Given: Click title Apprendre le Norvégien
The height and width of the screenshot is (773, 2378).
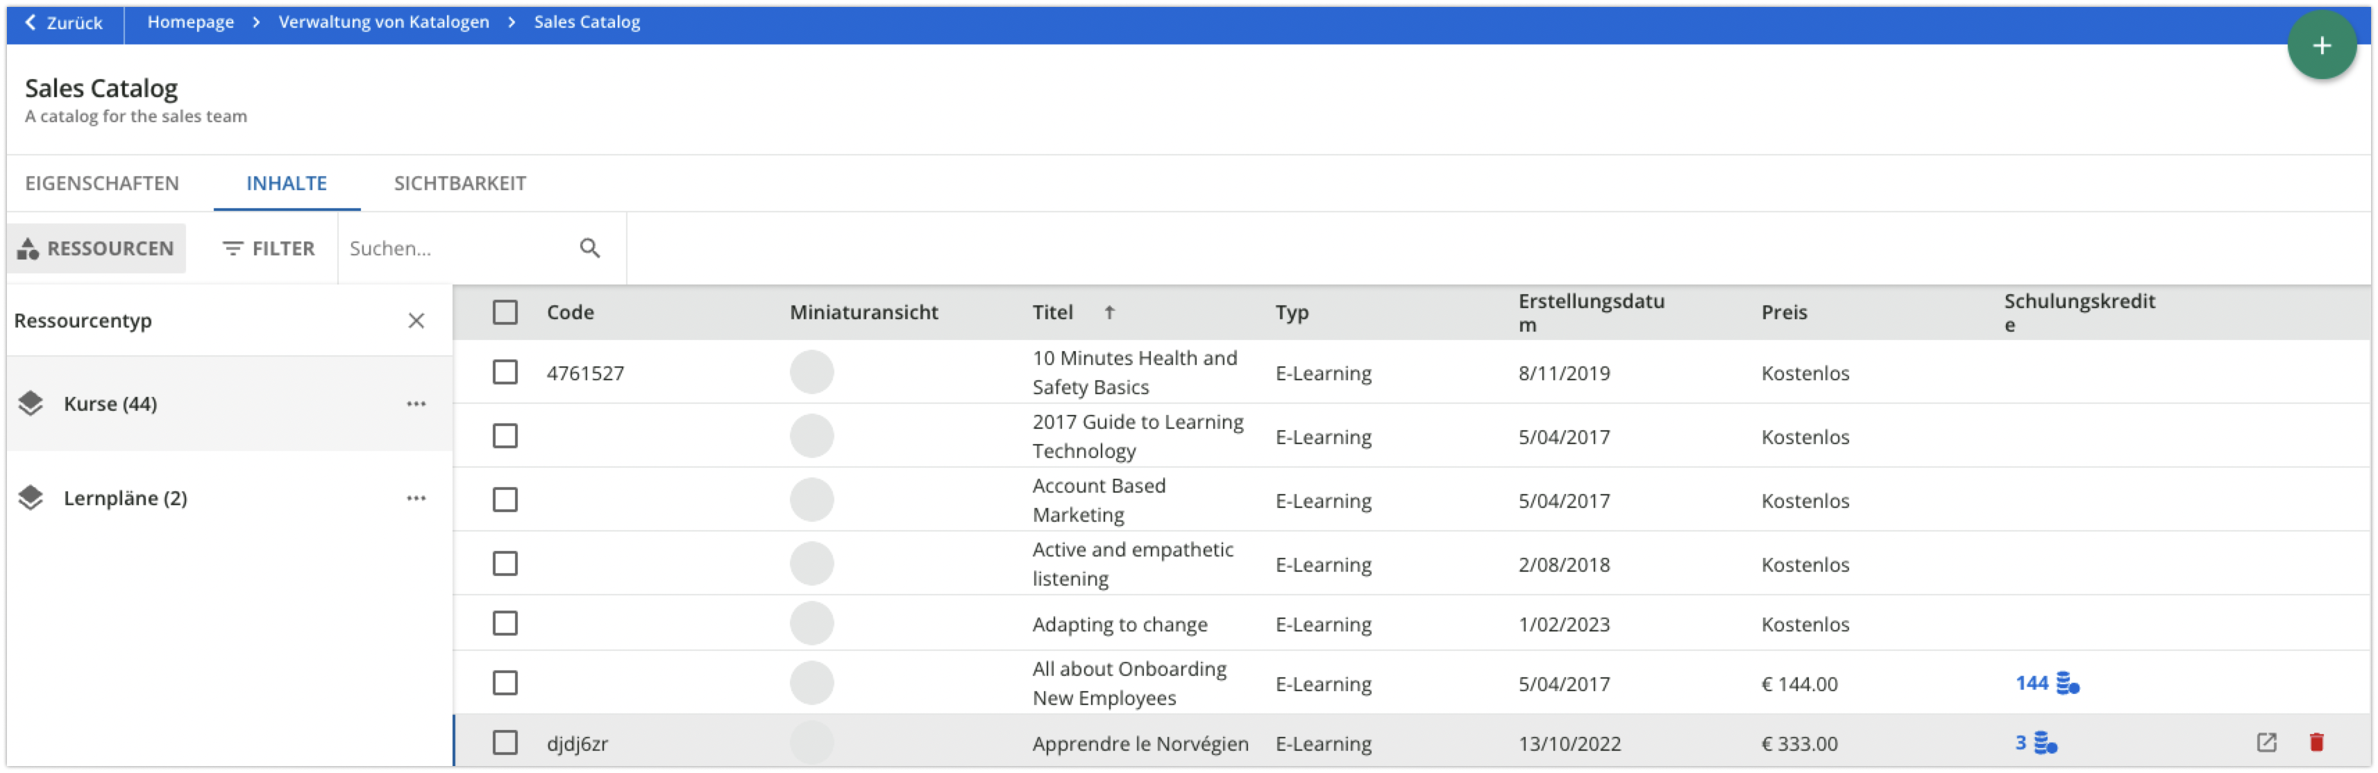Looking at the screenshot, I should point(1140,743).
